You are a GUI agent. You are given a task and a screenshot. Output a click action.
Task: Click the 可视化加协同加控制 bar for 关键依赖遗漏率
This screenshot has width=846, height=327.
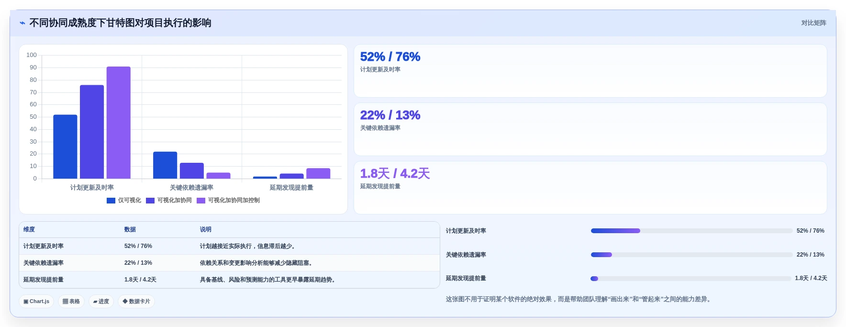point(219,176)
